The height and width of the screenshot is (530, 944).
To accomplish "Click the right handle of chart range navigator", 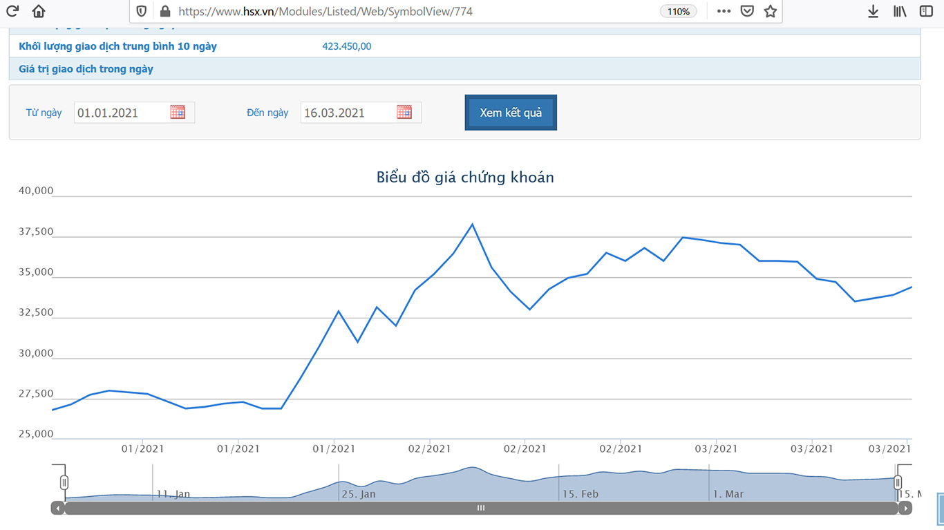I will pos(898,482).
